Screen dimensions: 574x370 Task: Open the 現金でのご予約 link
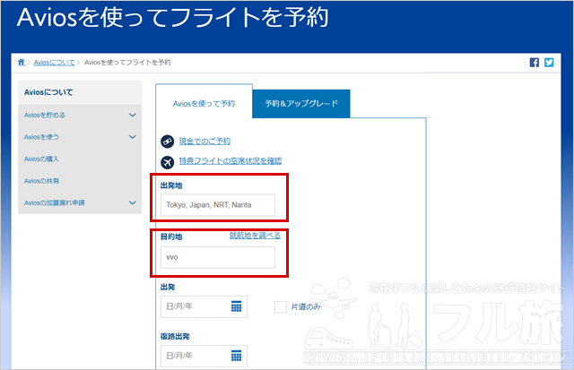coord(204,142)
